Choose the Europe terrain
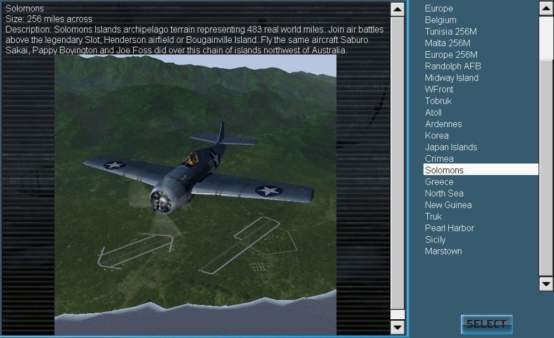Image resolution: width=554 pixels, height=338 pixels. pos(439,8)
